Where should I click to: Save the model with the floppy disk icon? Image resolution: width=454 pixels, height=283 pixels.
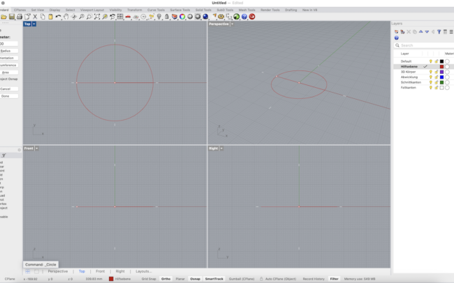pyautogui.click(x=12, y=17)
